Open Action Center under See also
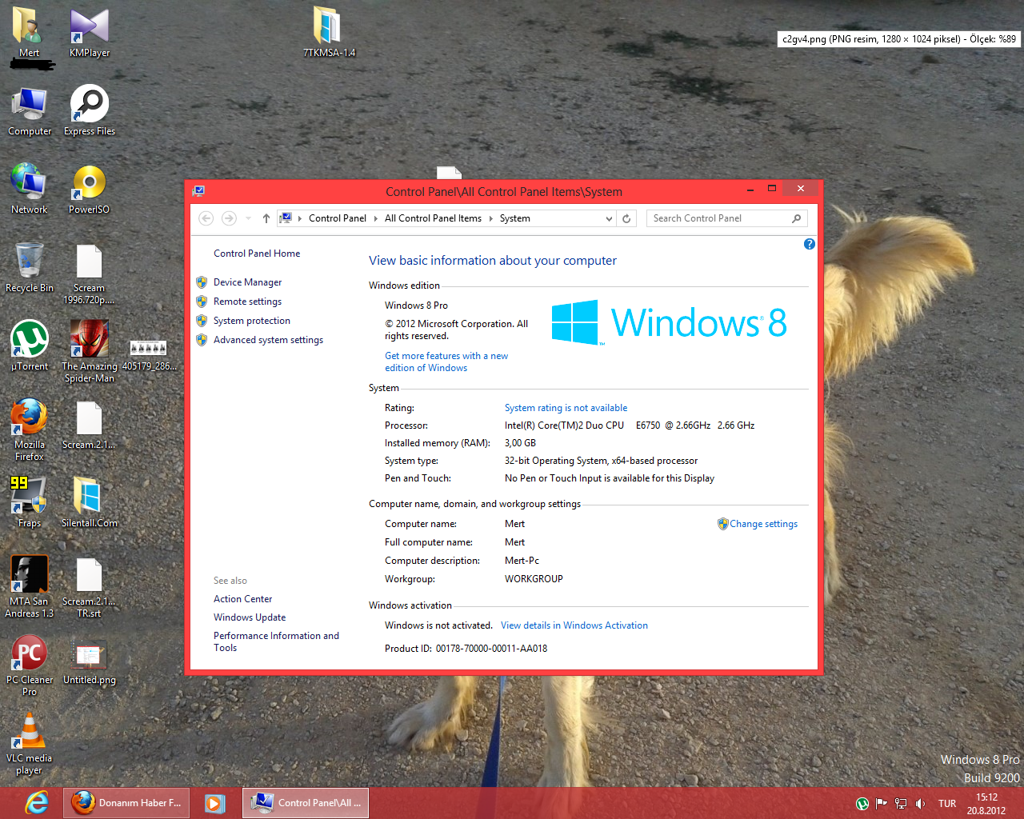This screenshot has height=819, width=1024. [x=242, y=599]
